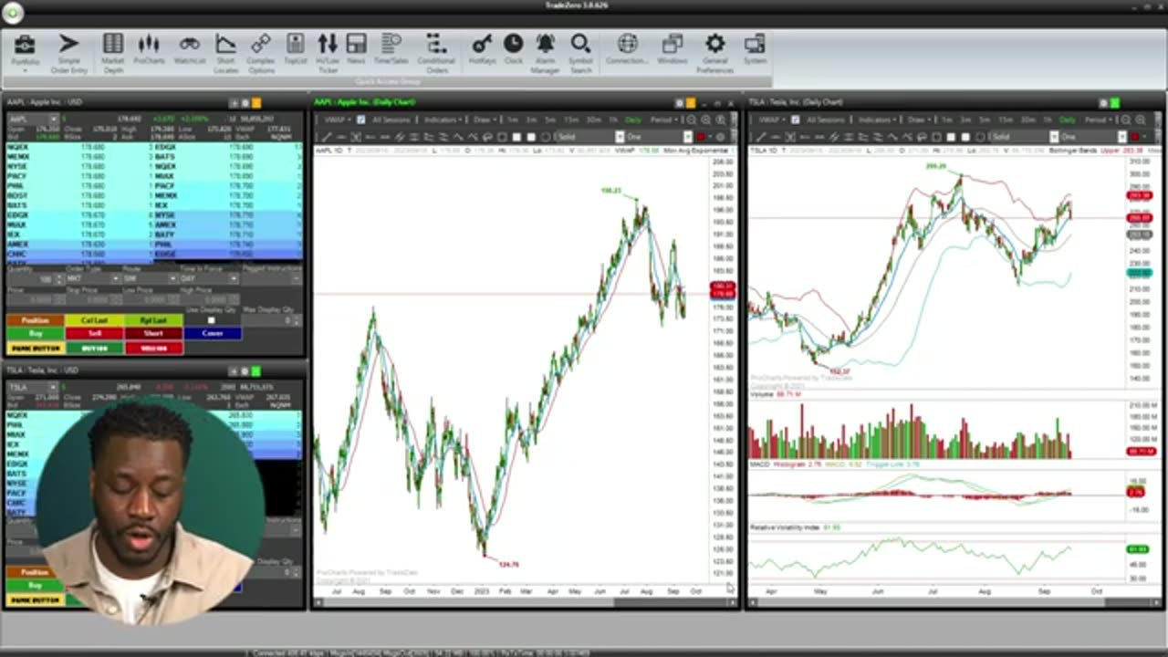The height and width of the screenshot is (657, 1168).
Task: Click Buy button in AAPL order panel
Action: (36, 333)
